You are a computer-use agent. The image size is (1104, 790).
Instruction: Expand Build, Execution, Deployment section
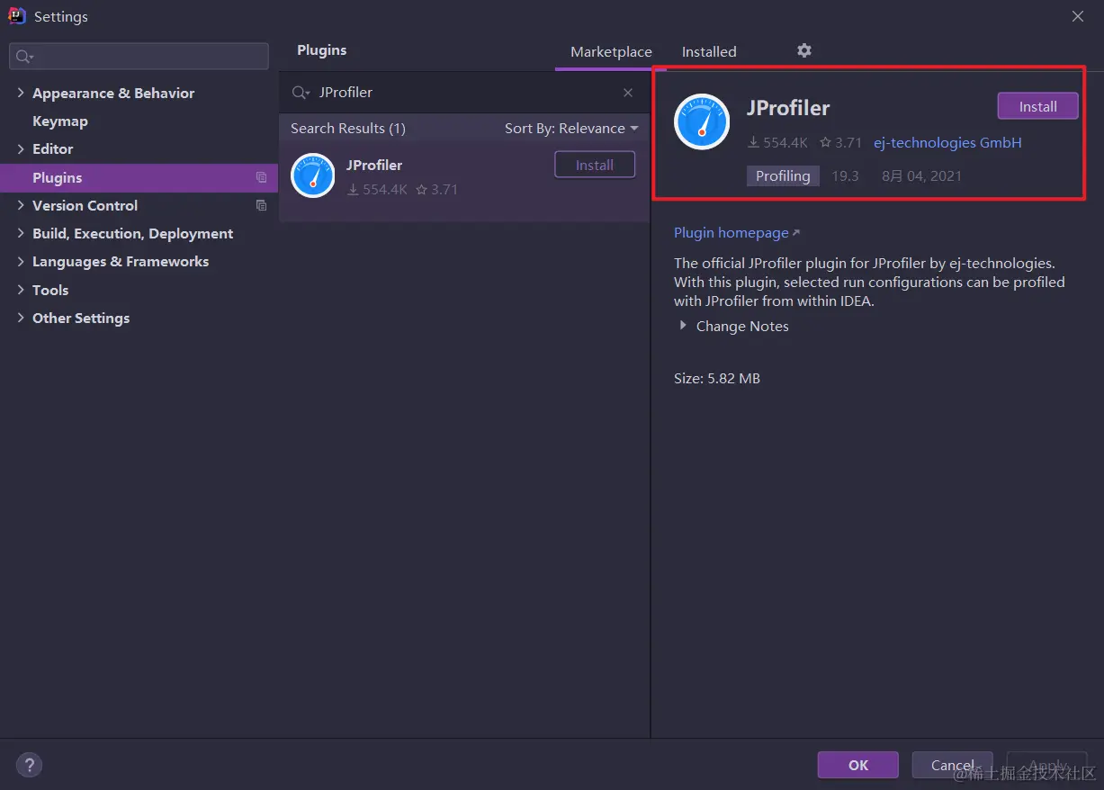coord(21,233)
